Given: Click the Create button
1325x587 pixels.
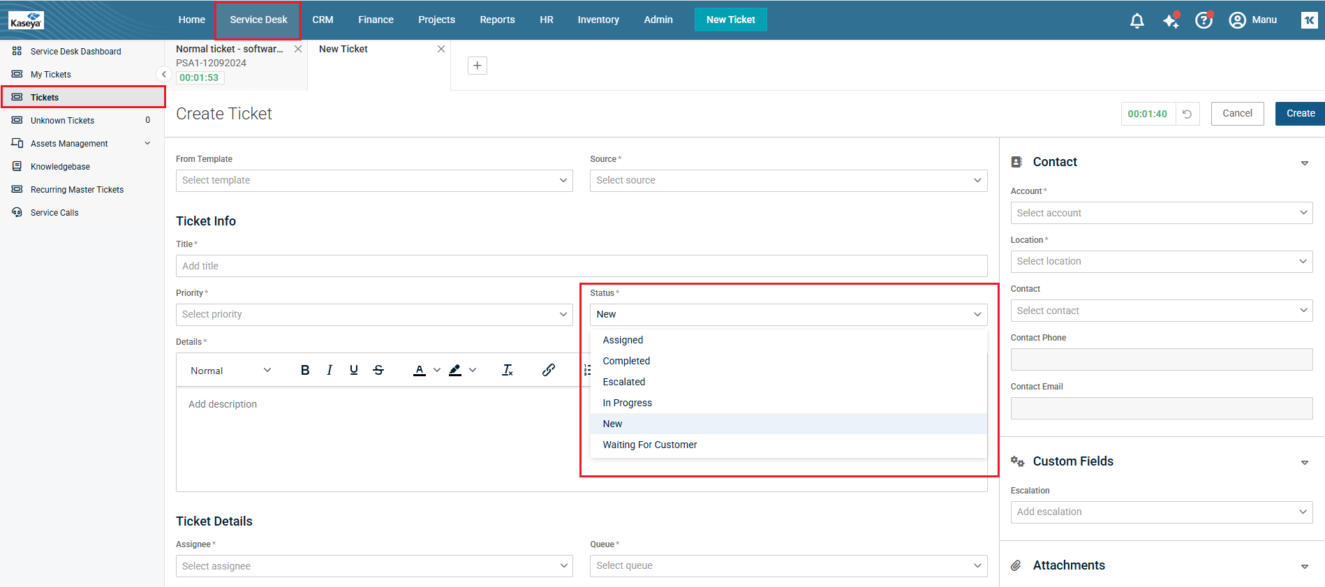Looking at the screenshot, I should pos(1300,114).
